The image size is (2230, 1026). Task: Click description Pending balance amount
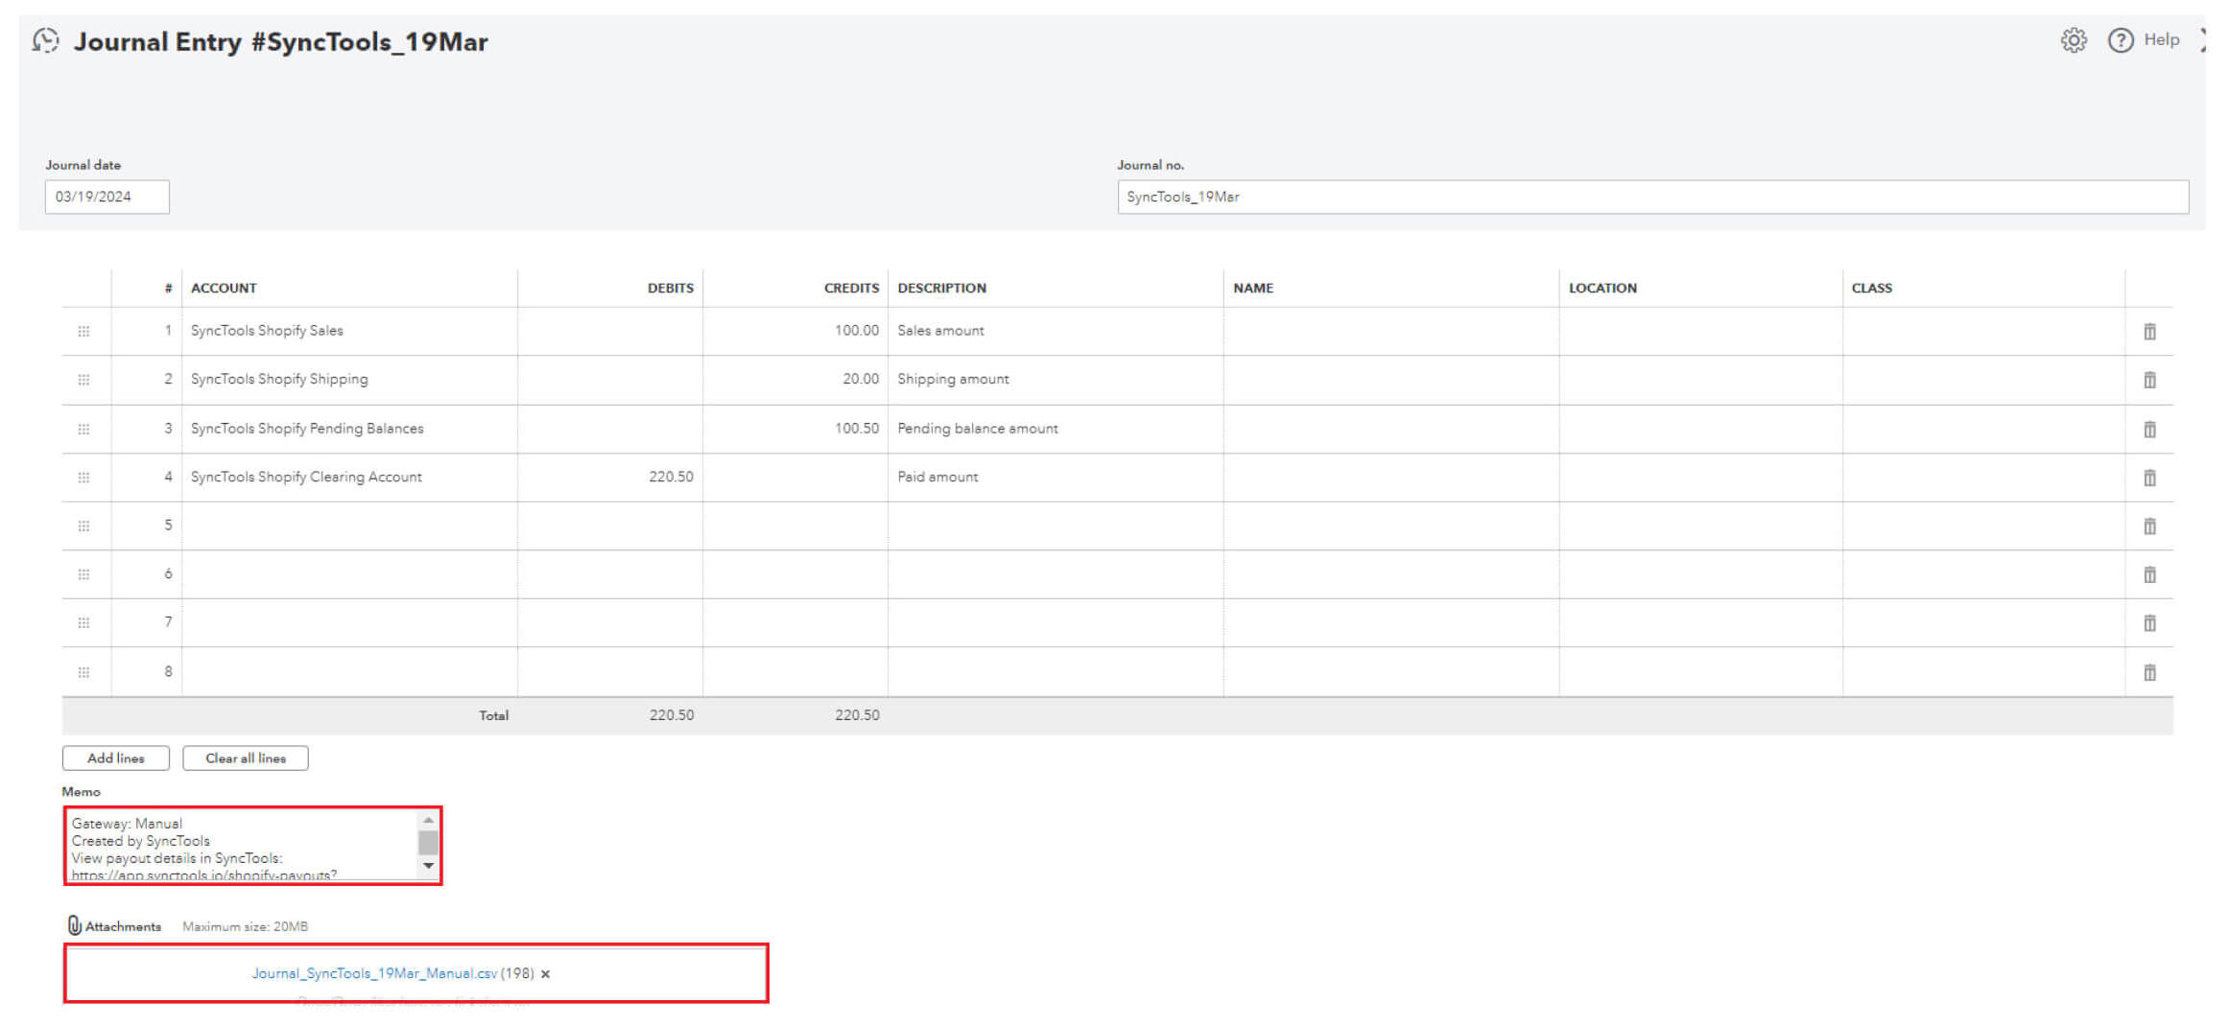pyautogui.click(x=978, y=429)
